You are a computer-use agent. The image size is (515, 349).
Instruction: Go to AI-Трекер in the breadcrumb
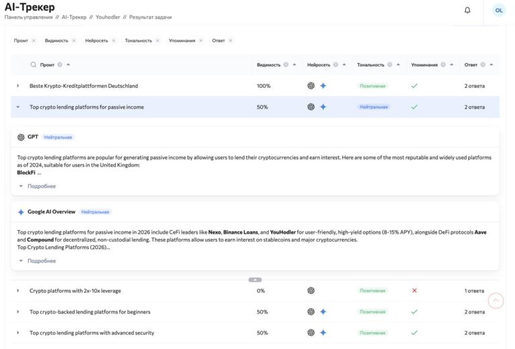(74, 17)
